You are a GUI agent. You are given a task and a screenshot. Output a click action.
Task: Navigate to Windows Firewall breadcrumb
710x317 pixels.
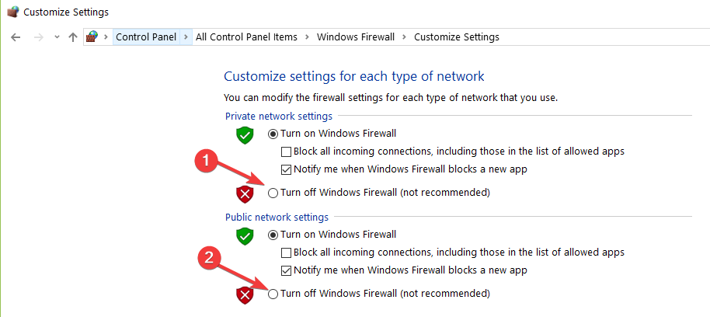[x=356, y=37]
